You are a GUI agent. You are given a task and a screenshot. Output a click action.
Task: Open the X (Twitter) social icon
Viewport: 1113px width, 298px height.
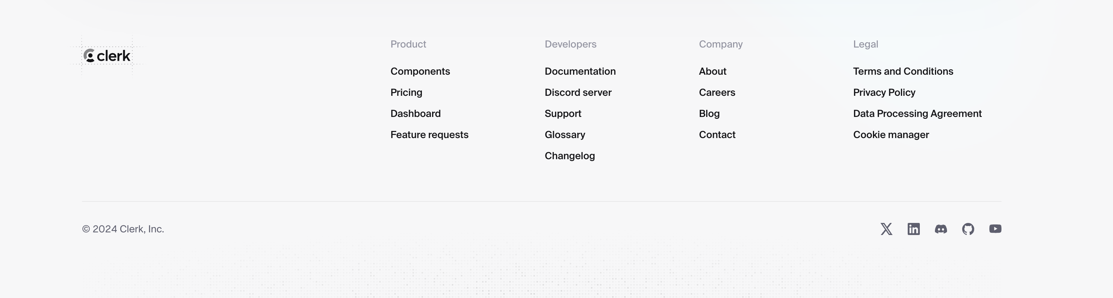886,229
